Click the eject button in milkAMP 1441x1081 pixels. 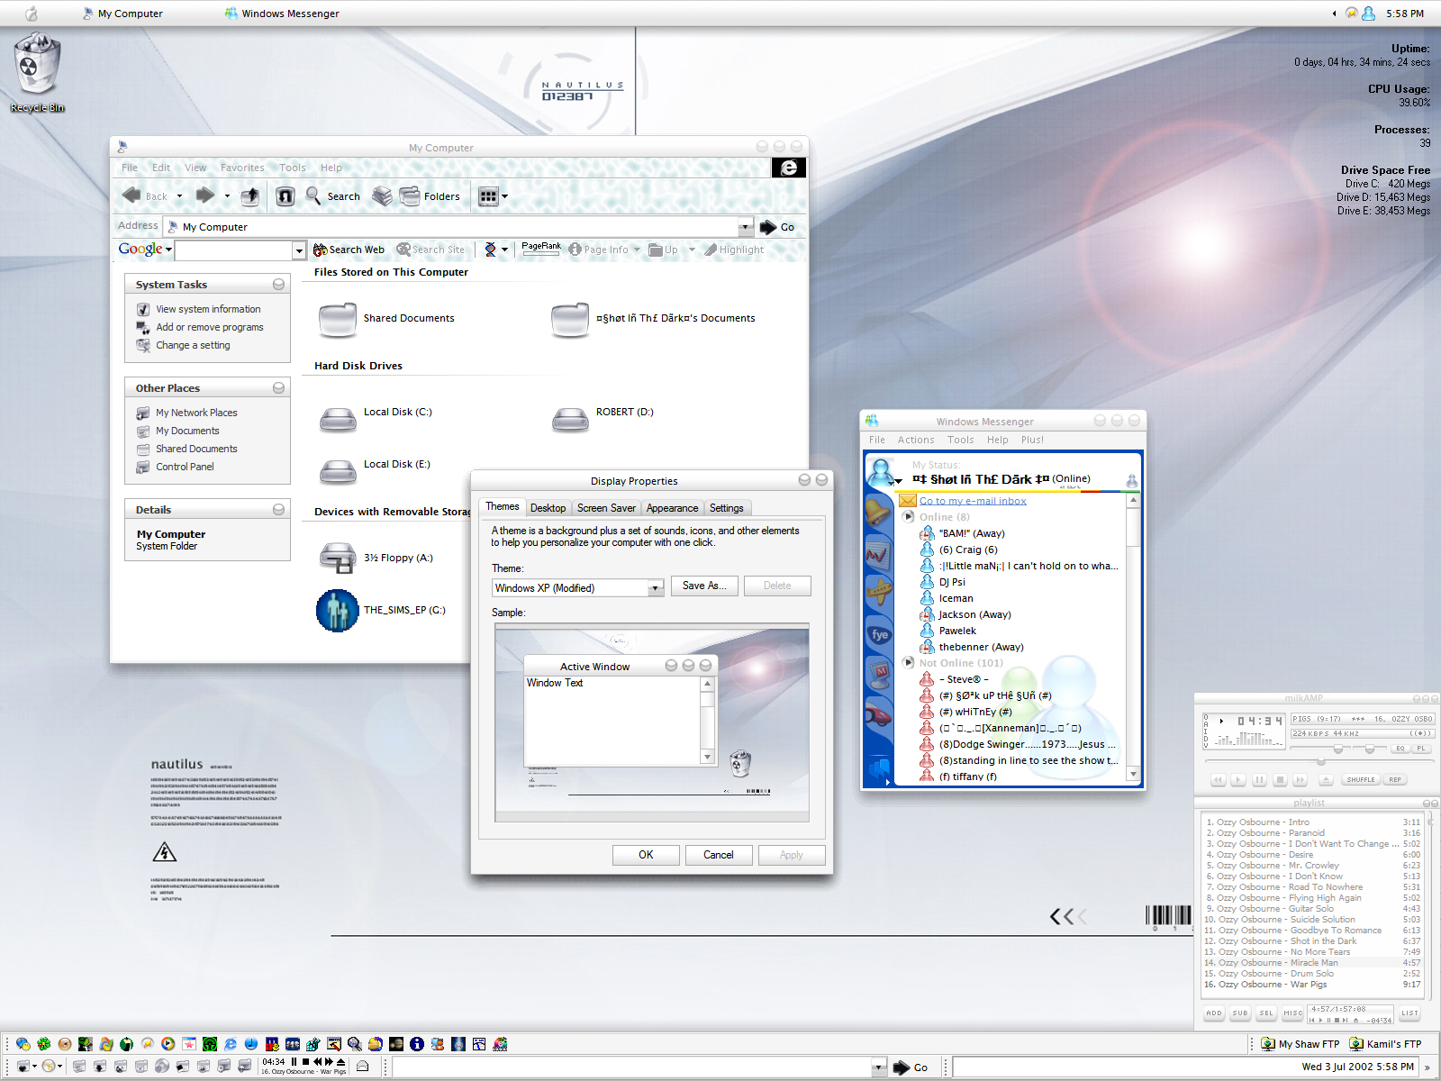1327,780
